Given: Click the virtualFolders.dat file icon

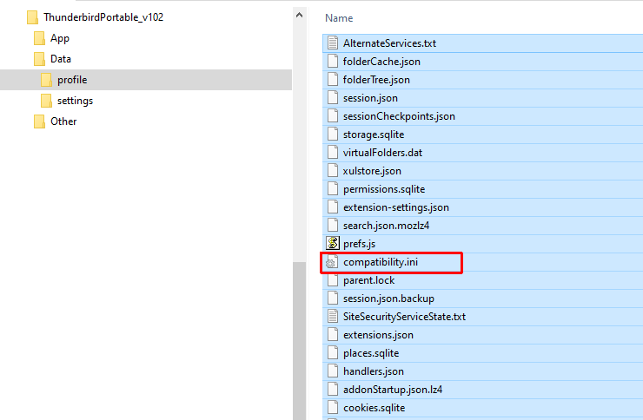Looking at the screenshot, I should pyautogui.click(x=333, y=152).
